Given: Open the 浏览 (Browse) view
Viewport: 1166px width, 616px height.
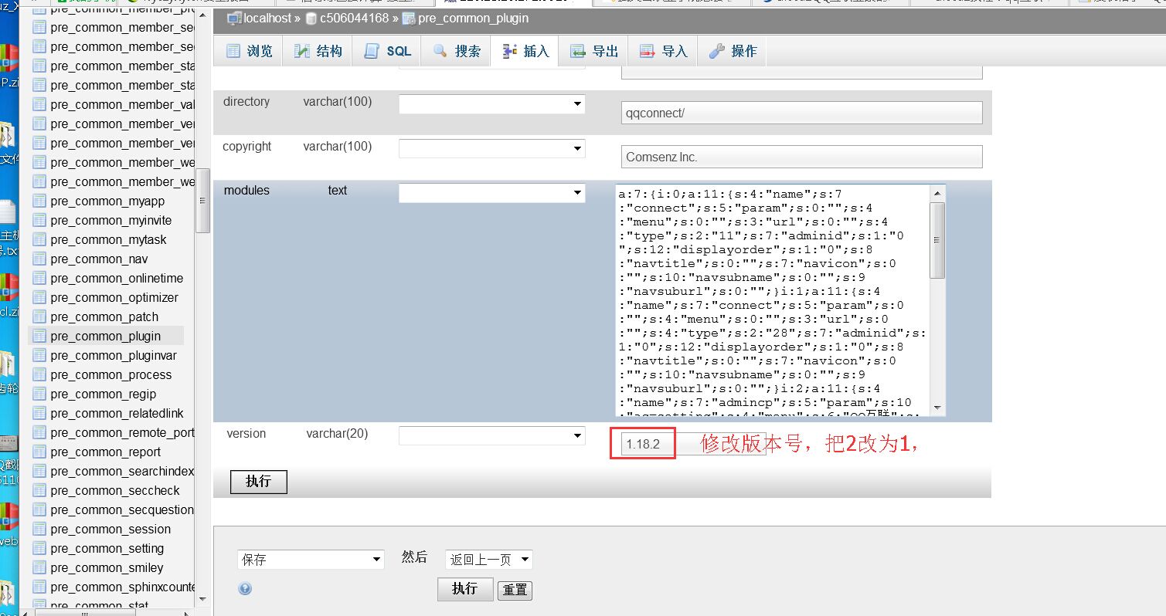Looking at the screenshot, I should (x=249, y=51).
